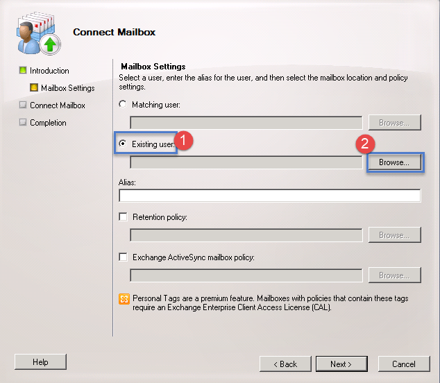This screenshot has width=440, height=383.
Task: Click the gray Completion step indicator
Action: [x=23, y=122]
